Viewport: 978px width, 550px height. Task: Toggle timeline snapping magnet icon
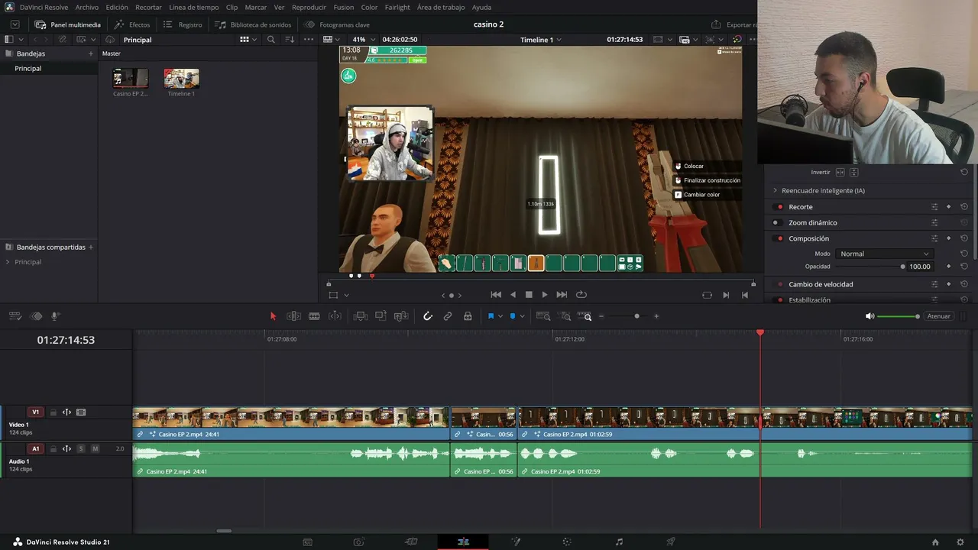(428, 316)
